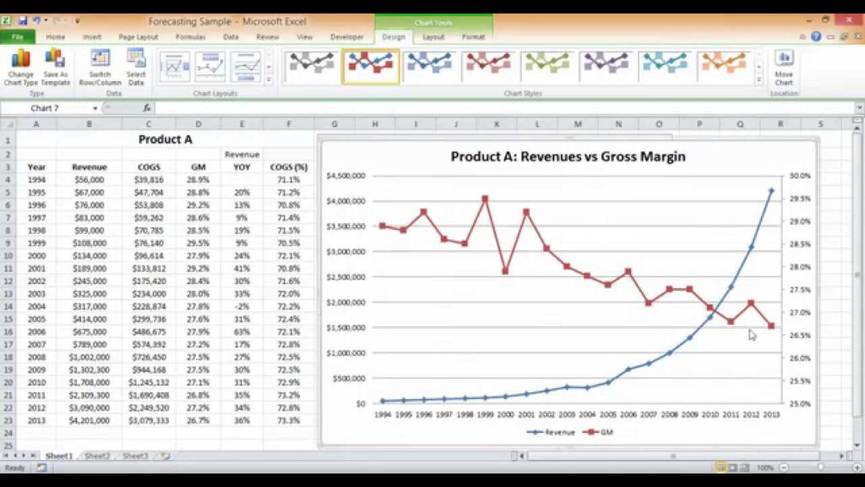This screenshot has width=865, height=487.
Task: Expand the formula bar
Action: pyautogui.click(x=859, y=108)
